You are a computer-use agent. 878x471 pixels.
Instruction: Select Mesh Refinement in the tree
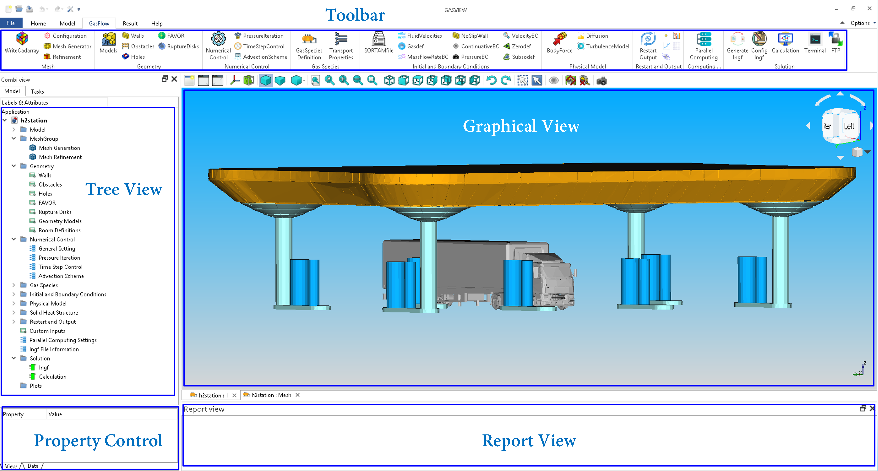coord(60,157)
